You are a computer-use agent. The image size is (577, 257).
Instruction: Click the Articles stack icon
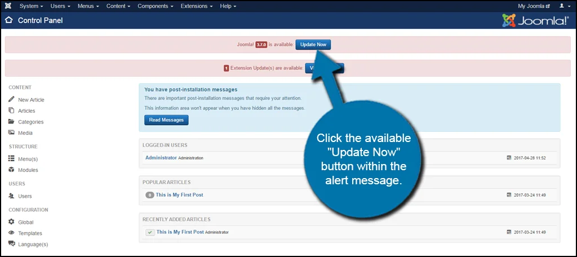point(11,110)
